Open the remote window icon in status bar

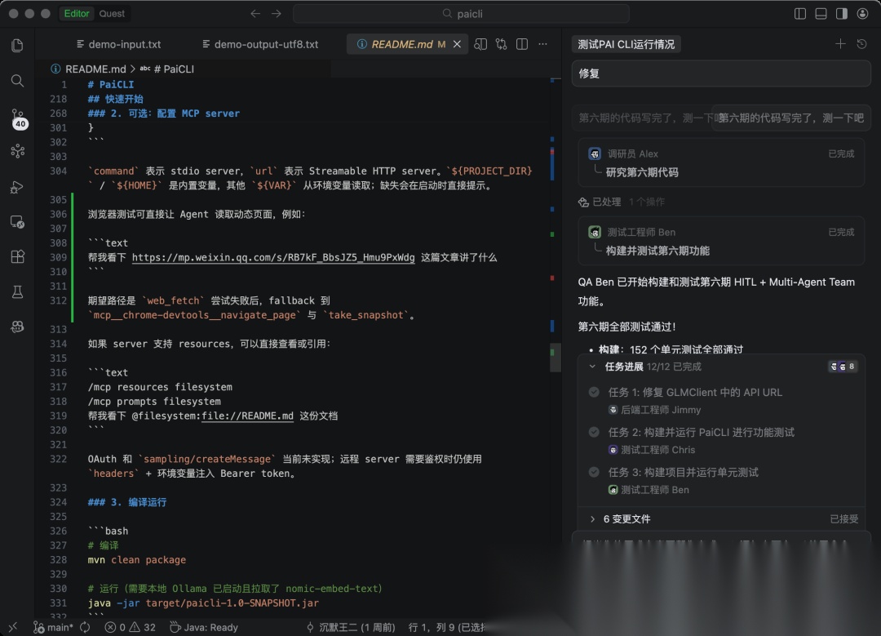pyautogui.click(x=13, y=627)
